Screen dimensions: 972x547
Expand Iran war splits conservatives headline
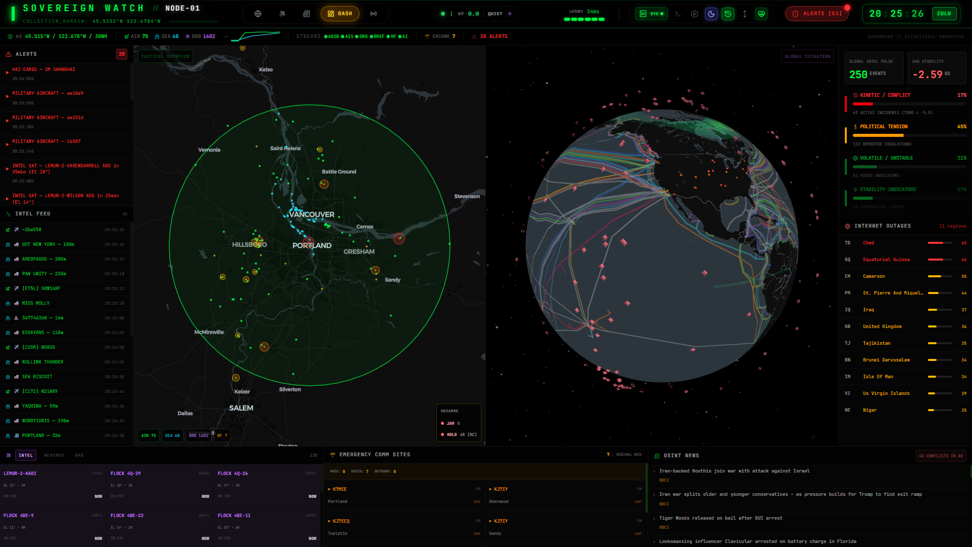click(810, 499)
